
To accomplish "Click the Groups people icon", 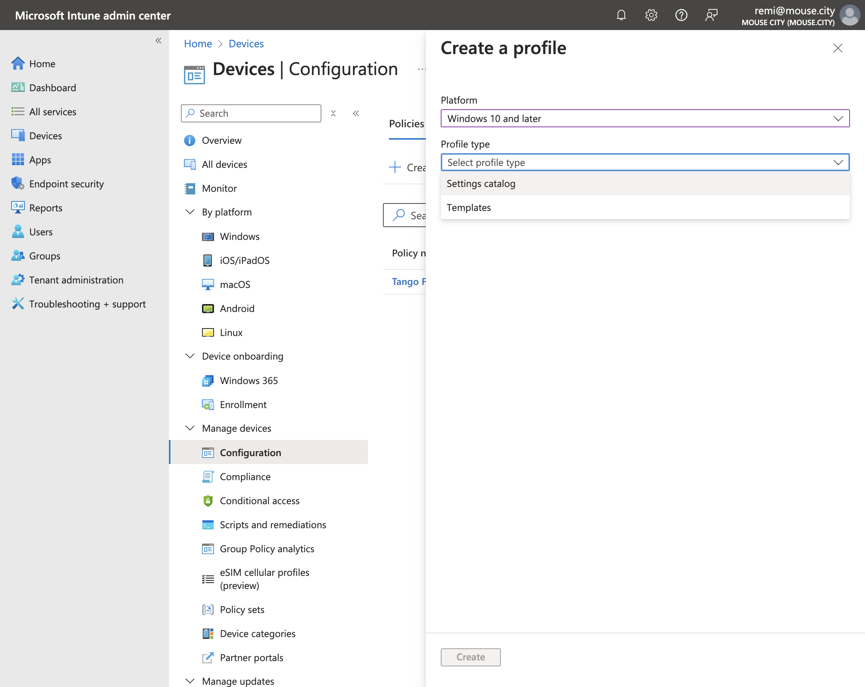I will tap(18, 256).
